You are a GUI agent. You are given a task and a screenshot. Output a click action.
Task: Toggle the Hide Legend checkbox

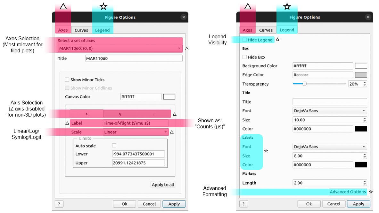pyautogui.click(x=245, y=40)
